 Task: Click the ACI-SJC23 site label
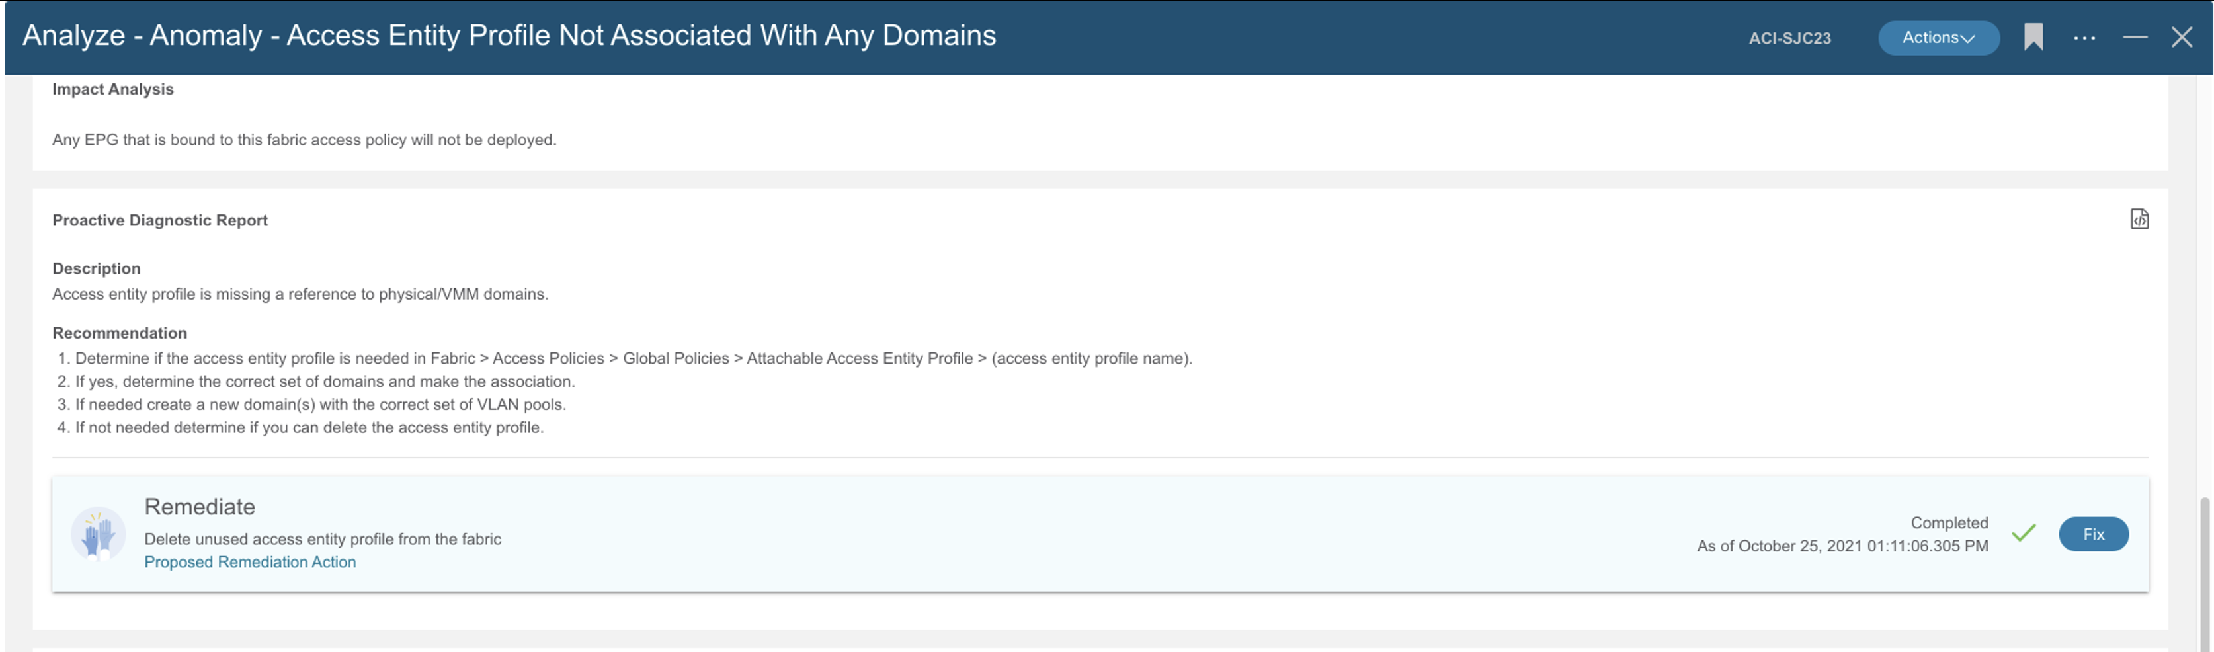[x=1789, y=38]
